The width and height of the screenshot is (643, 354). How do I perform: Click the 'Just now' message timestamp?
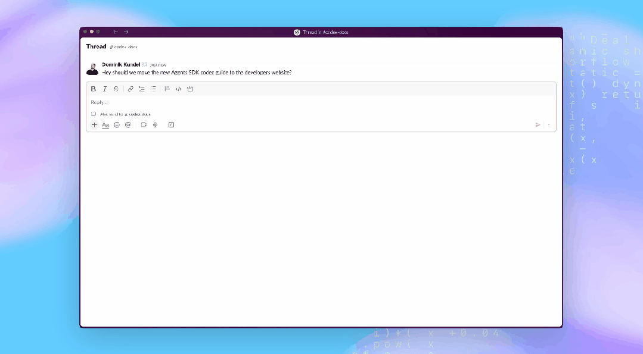[159, 65]
